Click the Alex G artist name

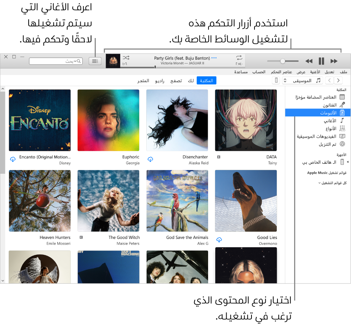coord(203,243)
